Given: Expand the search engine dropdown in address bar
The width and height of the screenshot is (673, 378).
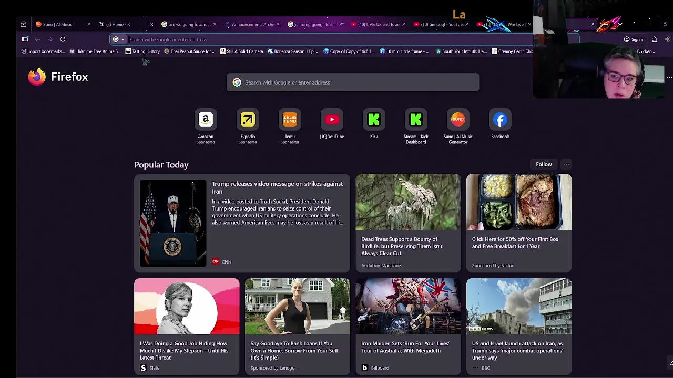Looking at the screenshot, I should pyautogui.click(x=118, y=39).
